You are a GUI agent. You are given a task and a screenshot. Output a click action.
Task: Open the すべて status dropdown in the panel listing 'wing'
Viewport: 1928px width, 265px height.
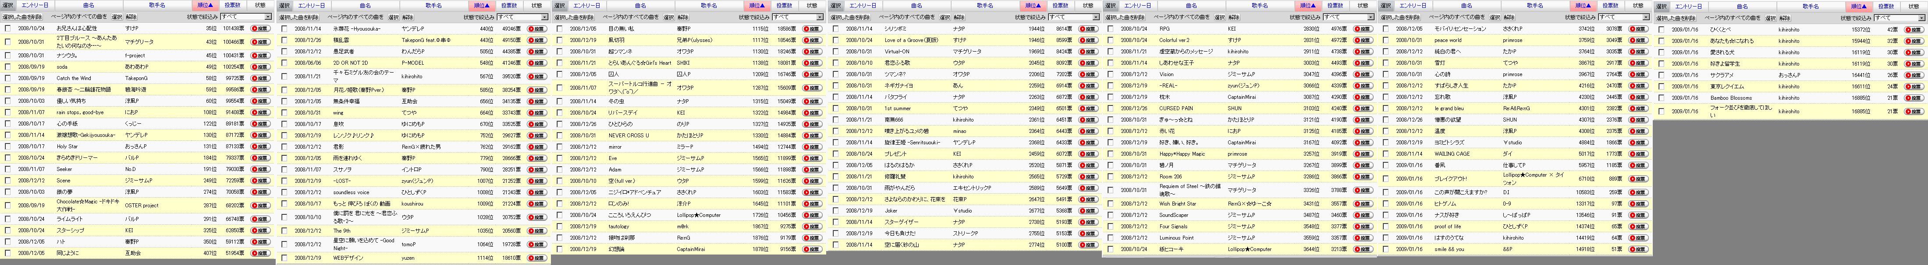[x=522, y=17]
